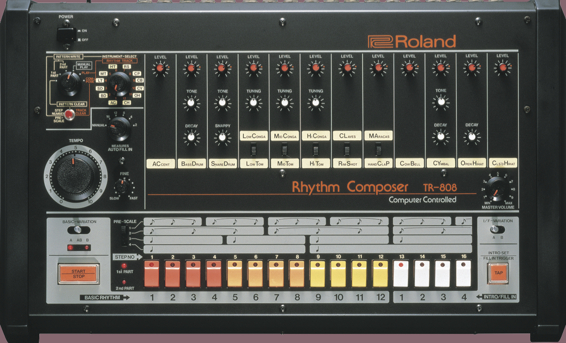
Task: Click the Snare Drum tone knob
Action: [x=222, y=102]
